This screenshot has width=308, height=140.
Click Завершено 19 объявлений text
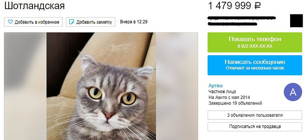pyautogui.click(x=235, y=103)
